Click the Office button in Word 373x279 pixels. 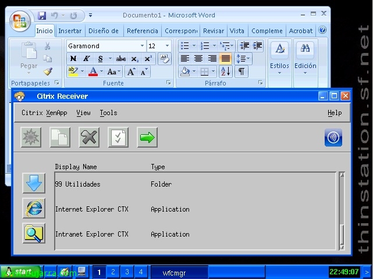click(20, 22)
